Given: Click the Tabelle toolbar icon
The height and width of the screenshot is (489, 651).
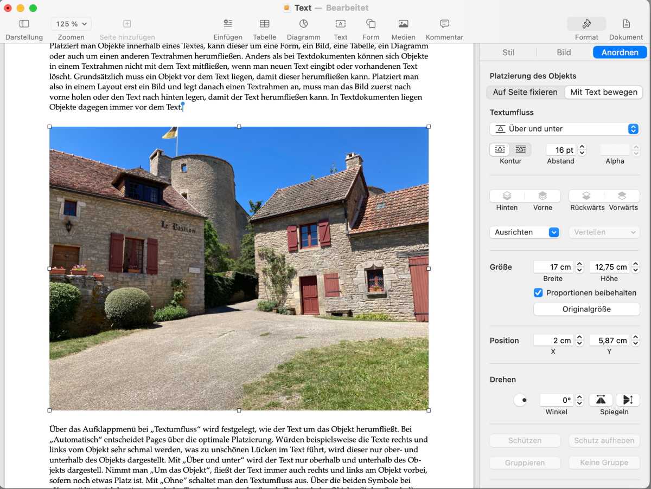Looking at the screenshot, I should click(264, 24).
